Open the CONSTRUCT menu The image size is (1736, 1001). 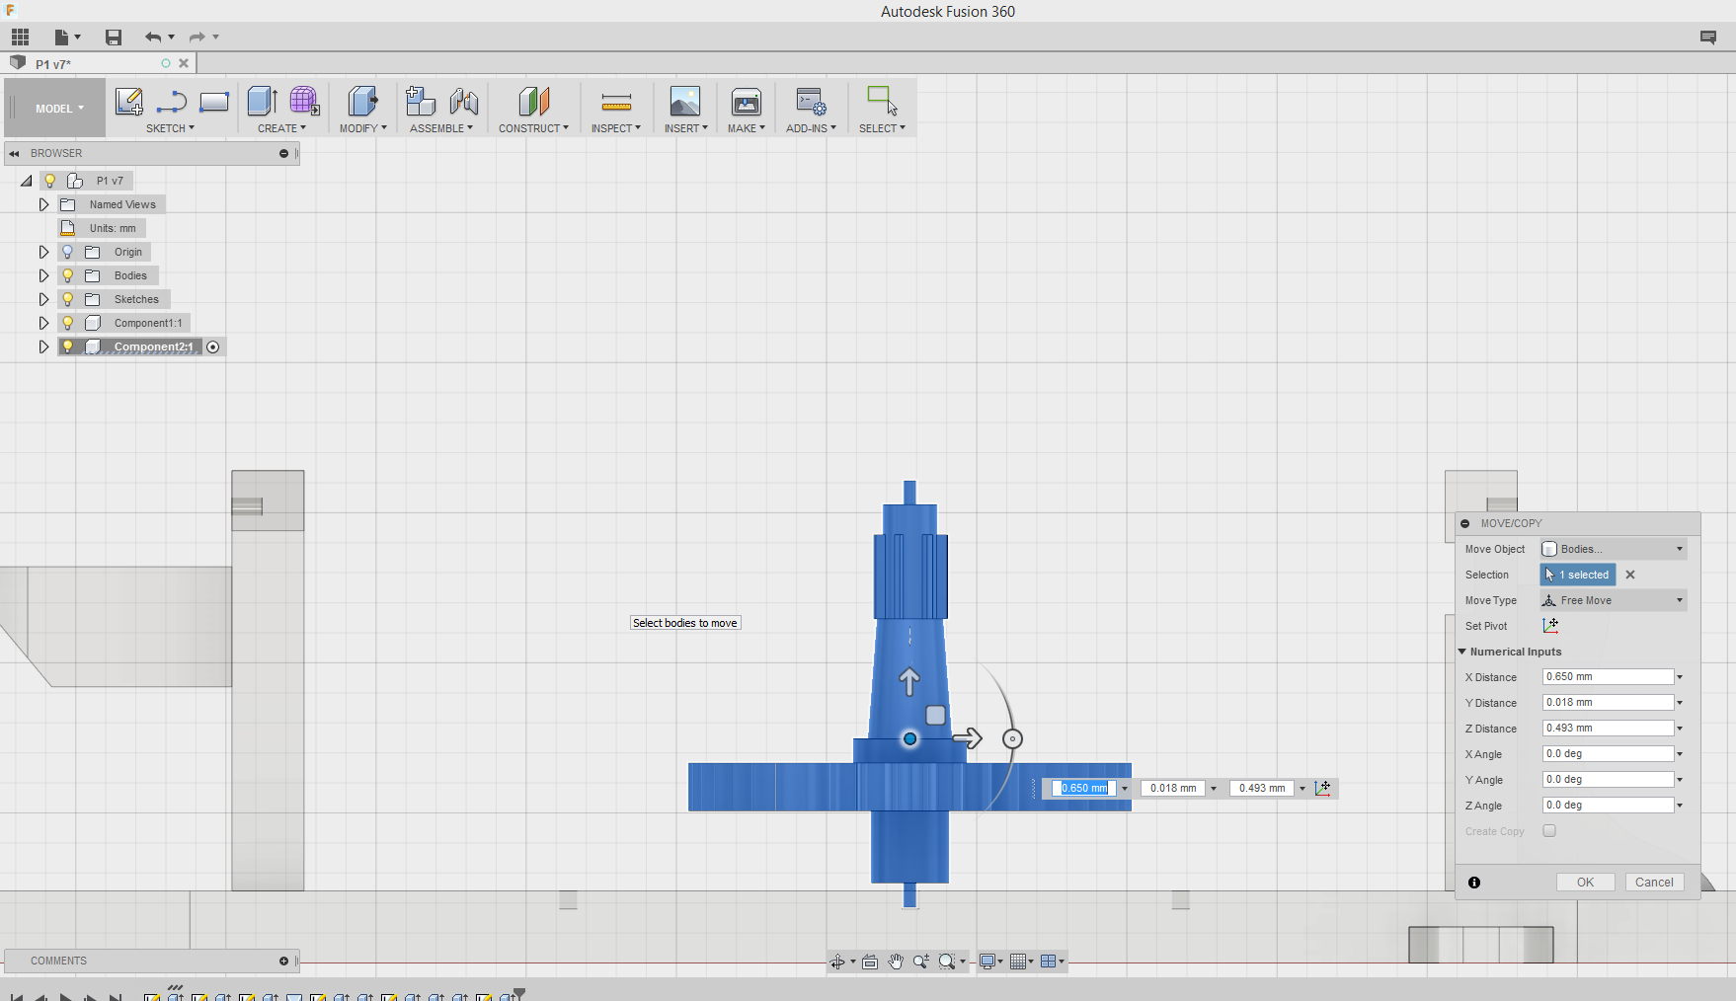point(533,128)
